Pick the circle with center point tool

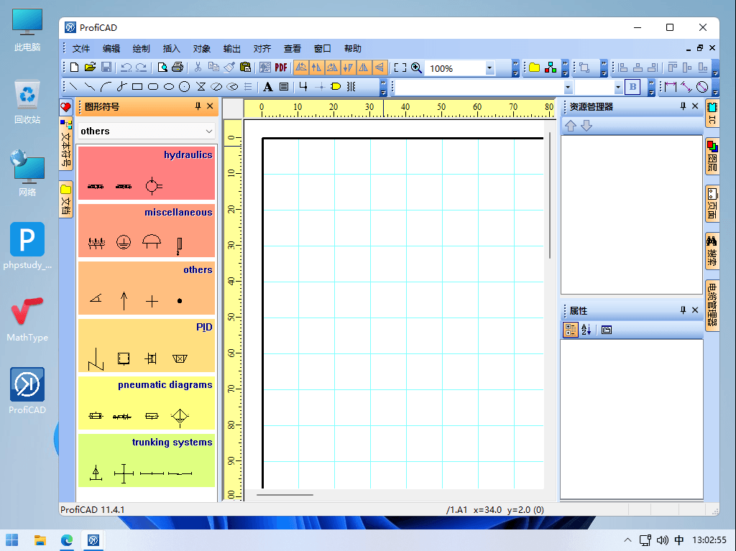pyautogui.click(x=185, y=87)
